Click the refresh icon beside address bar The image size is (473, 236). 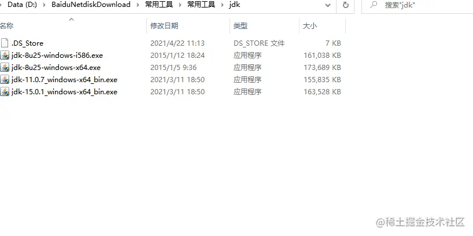click(346, 5)
